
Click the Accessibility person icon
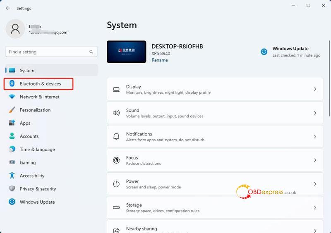click(12, 176)
